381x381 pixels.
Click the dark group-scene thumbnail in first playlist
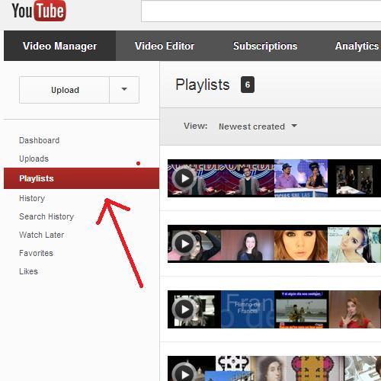tap(354, 178)
